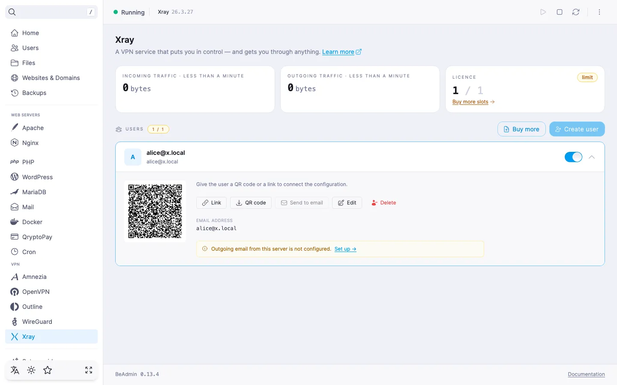Click the BeAdmin 0.13.4 version text
Image resolution: width=617 pixels, height=385 pixels.
[137, 374]
